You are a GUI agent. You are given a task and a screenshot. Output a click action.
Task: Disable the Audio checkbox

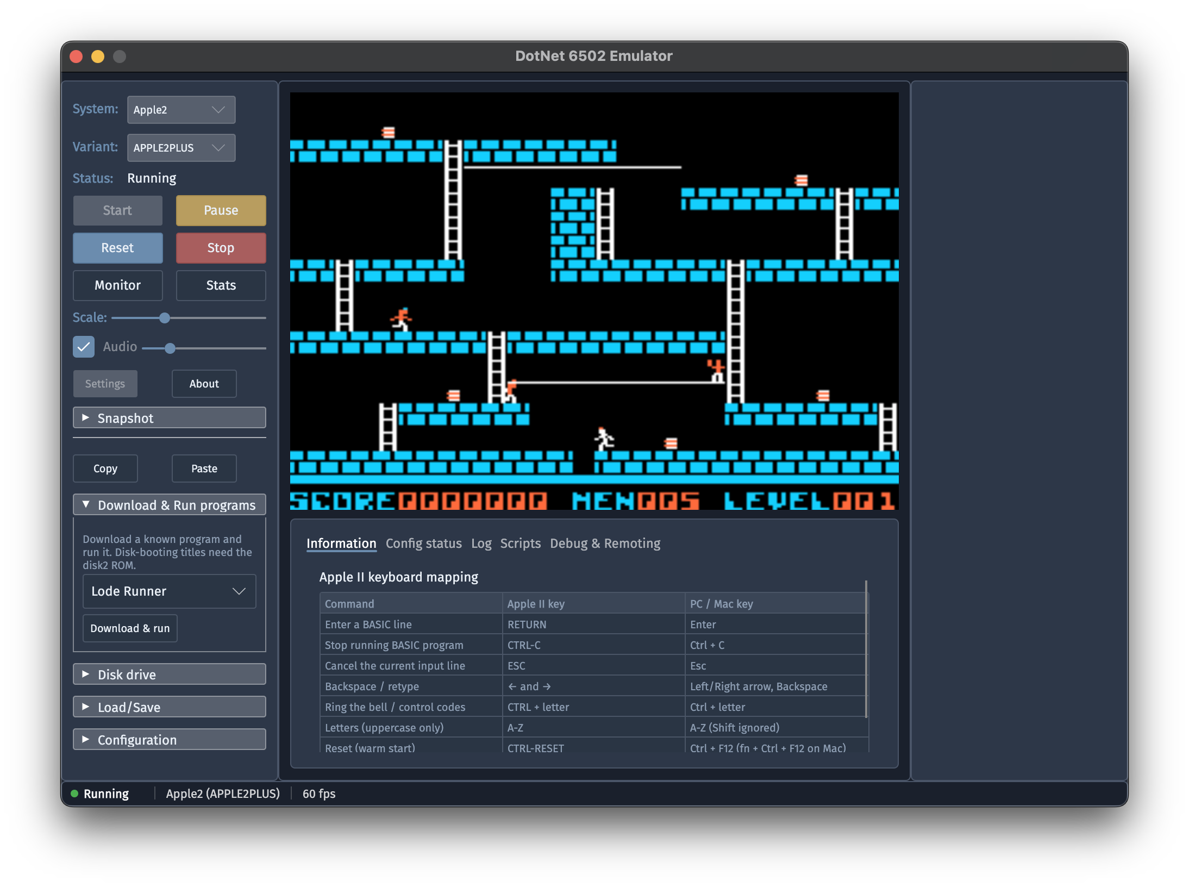(84, 347)
